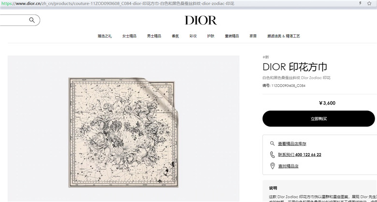Click the map pin icon beside 查找精品店
Image resolution: width=377 pixels, height=202 pixels.
coord(273,166)
